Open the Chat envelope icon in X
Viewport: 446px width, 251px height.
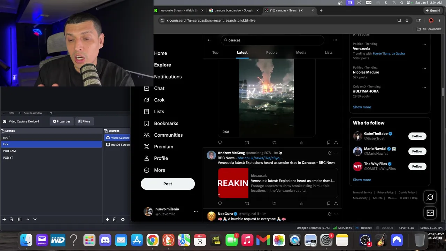147,89
